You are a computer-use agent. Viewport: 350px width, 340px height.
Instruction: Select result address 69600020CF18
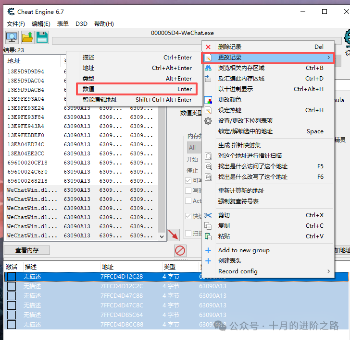click(27, 163)
